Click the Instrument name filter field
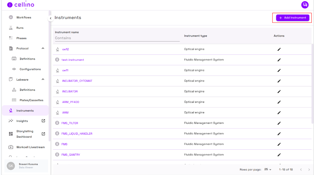314x175 pixels. pyautogui.click(x=117, y=38)
